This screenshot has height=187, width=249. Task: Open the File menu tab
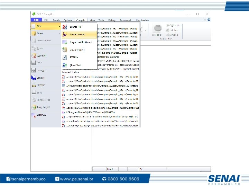tap(36, 20)
